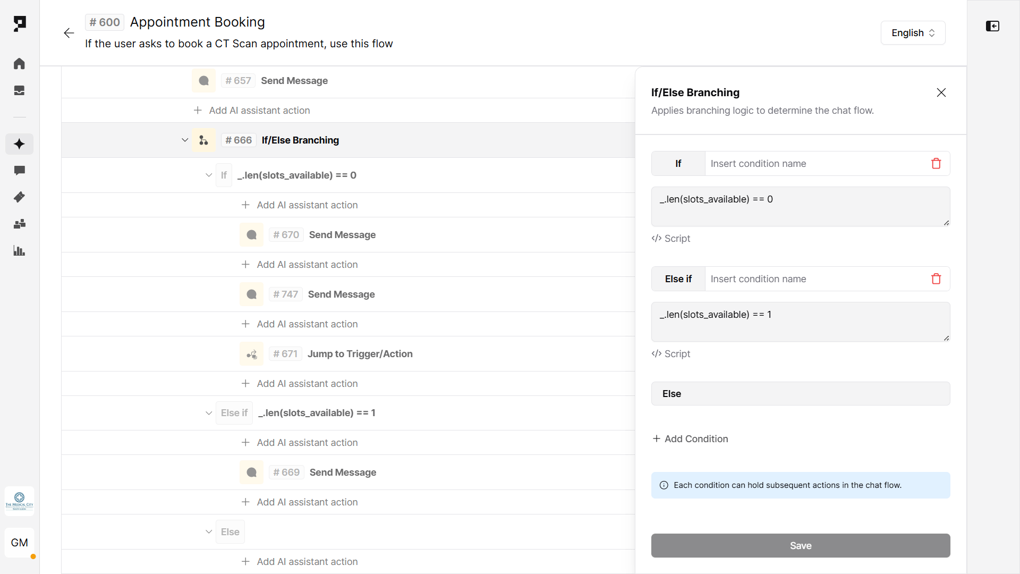
Task: Open the analytics bar chart icon
Action: click(x=19, y=251)
